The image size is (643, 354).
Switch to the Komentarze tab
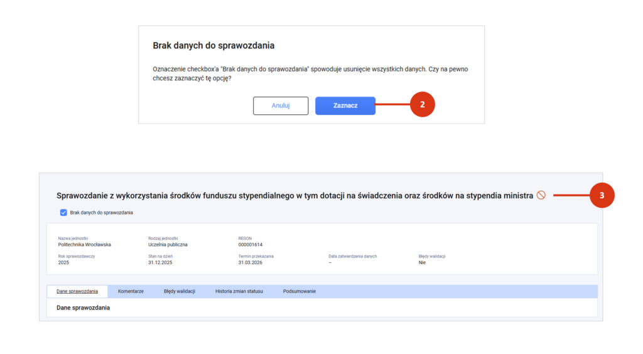pyautogui.click(x=131, y=291)
